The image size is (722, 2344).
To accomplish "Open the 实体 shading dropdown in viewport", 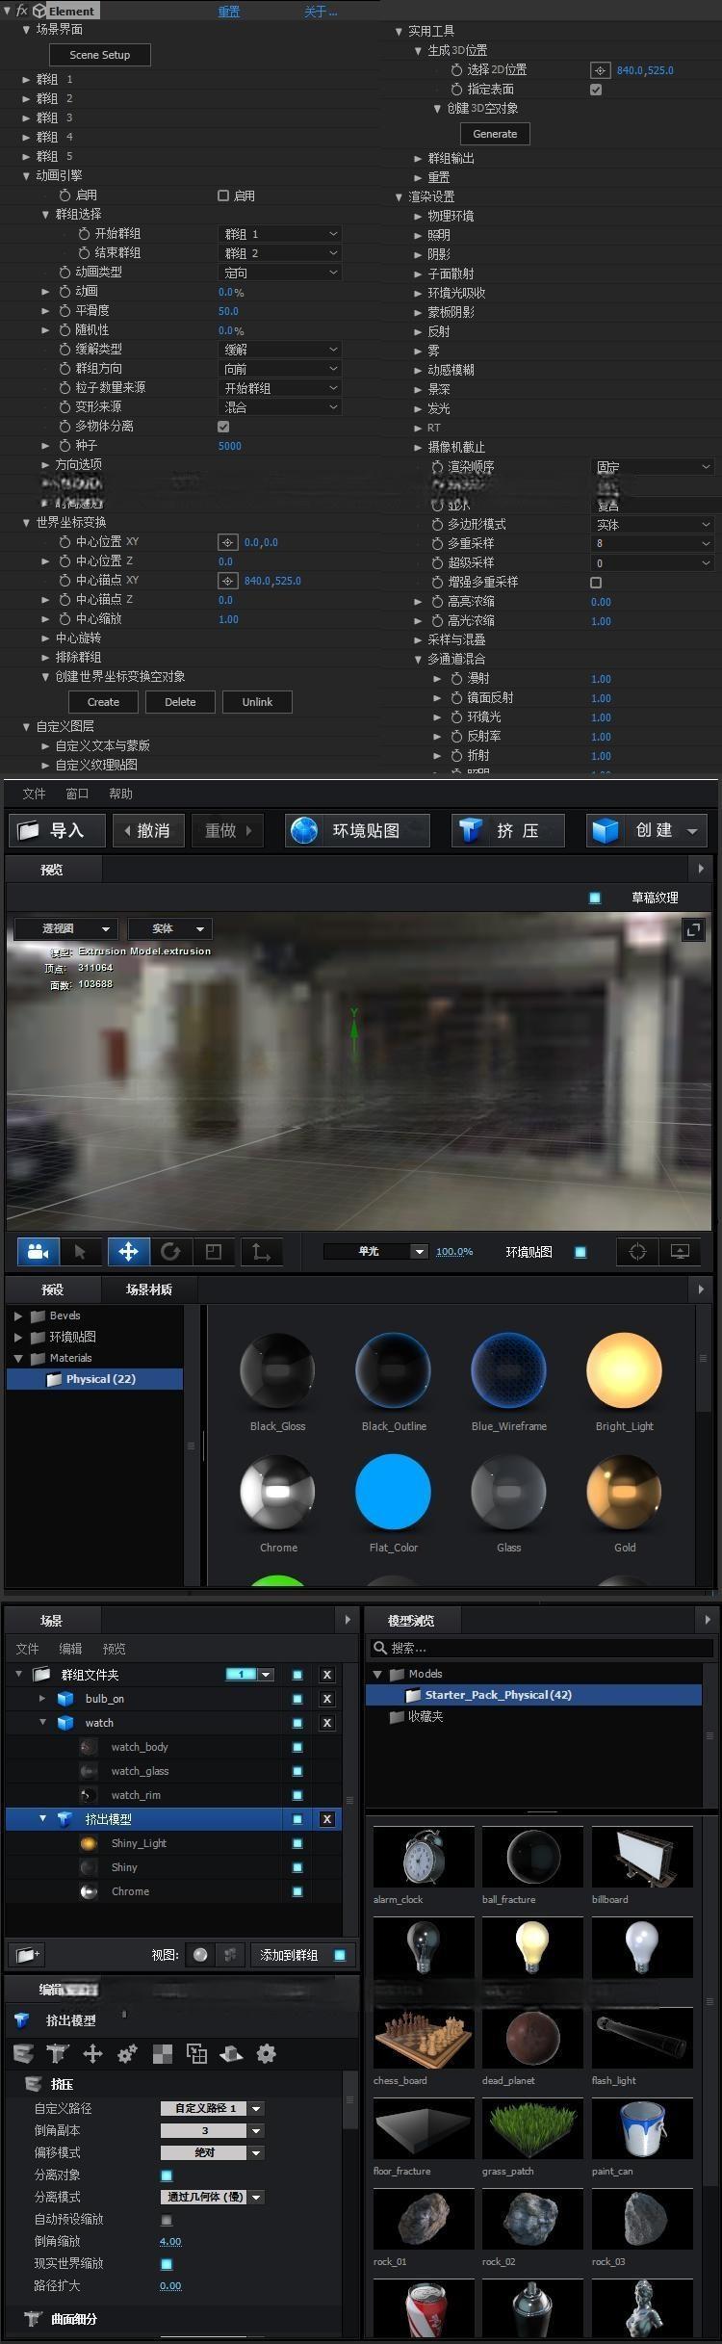I will (170, 928).
